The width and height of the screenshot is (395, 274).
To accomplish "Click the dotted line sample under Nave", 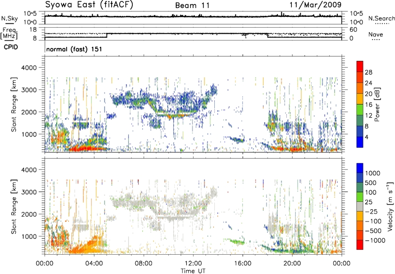I will 376,40.
